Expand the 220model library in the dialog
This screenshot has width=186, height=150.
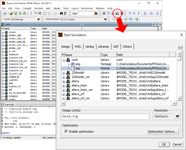pyautogui.click(x=64, y=73)
